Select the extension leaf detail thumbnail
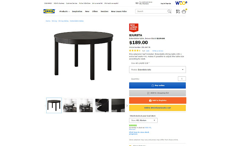233x146 pixels. (x=102, y=105)
